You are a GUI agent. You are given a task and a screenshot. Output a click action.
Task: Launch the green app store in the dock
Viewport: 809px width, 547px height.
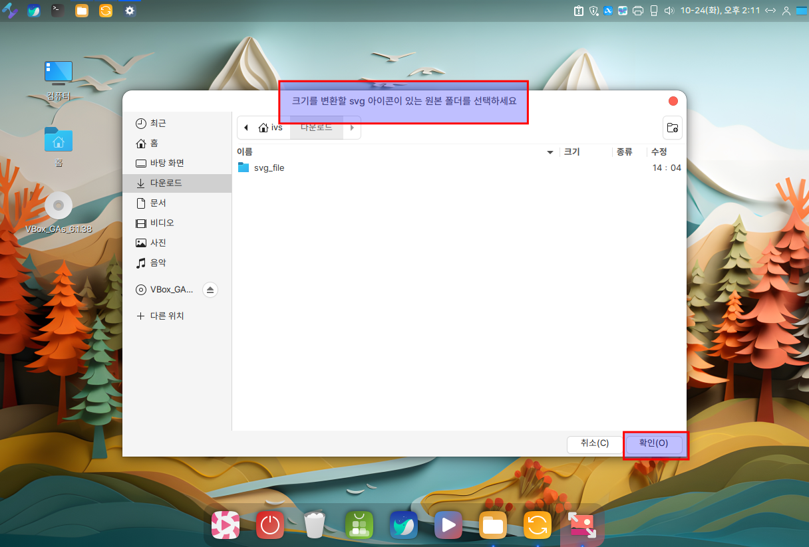(x=359, y=525)
